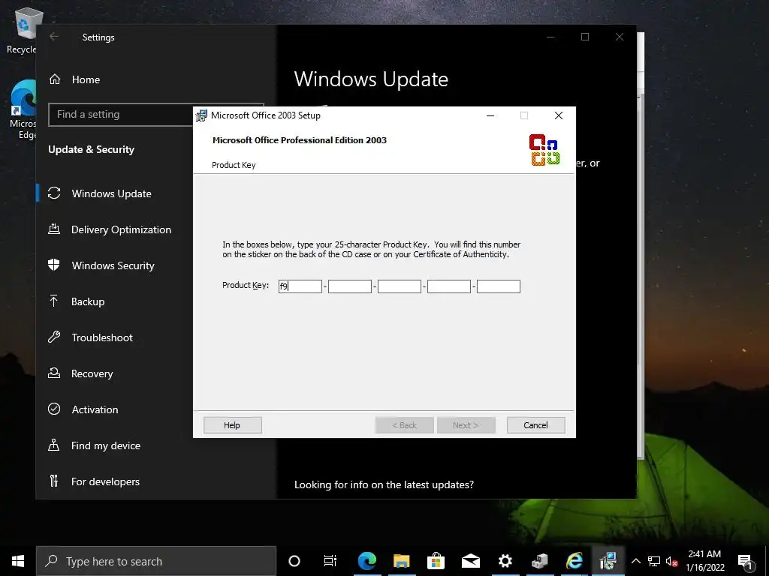Click the Backup upload arrow icon
The width and height of the screenshot is (769, 576).
click(x=54, y=301)
